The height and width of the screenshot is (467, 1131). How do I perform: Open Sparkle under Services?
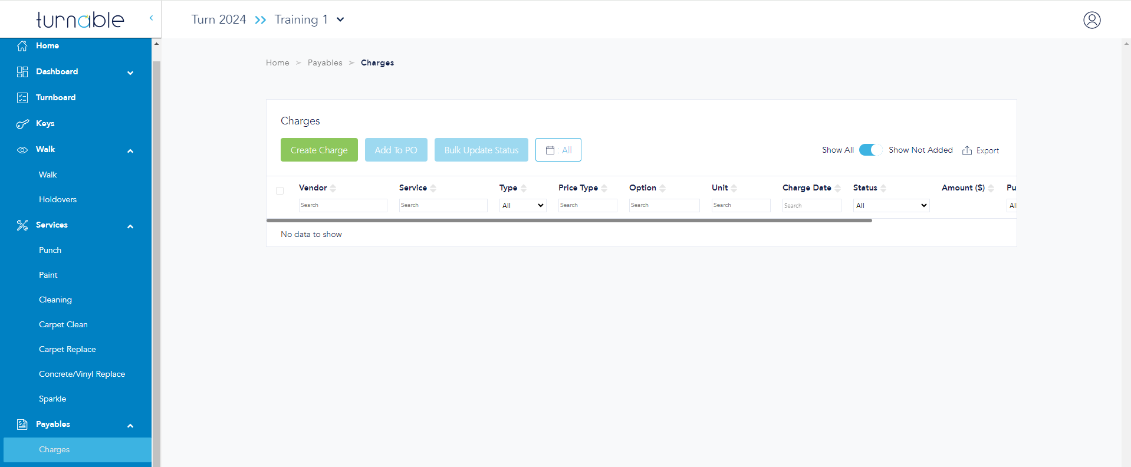tap(52, 399)
